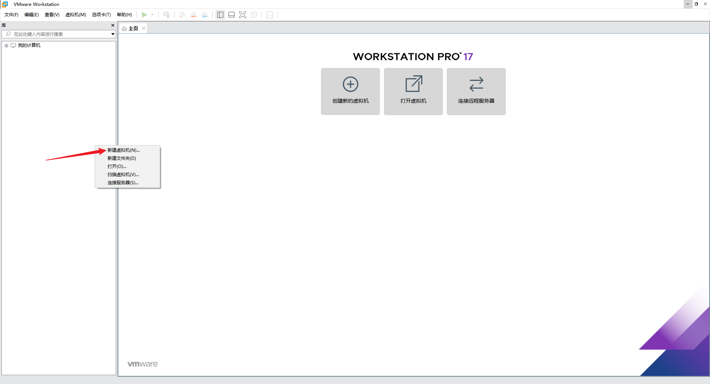Select 新建虚拟机(N)... from context menu
This screenshot has width=710, height=384.
click(x=128, y=150)
